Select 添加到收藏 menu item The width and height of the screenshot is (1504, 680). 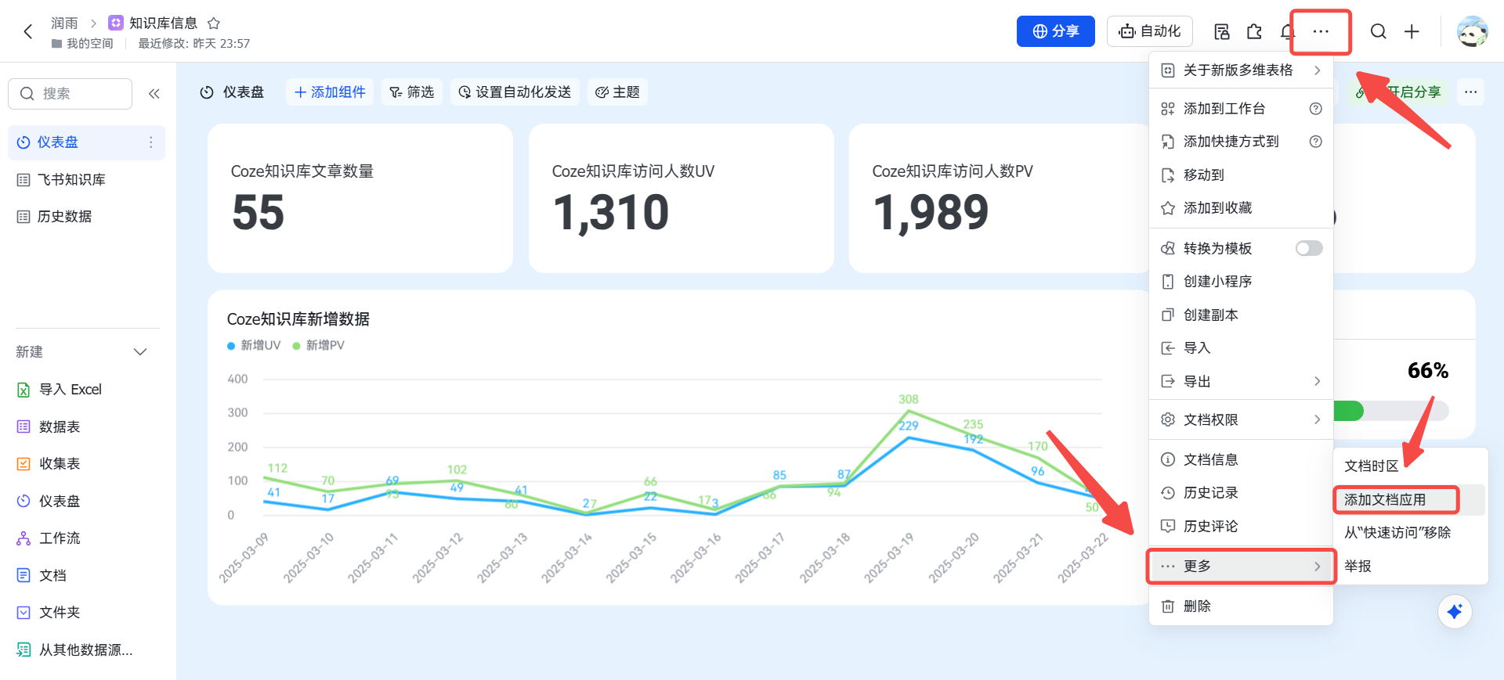pyautogui.click(x=1241, y=208)
